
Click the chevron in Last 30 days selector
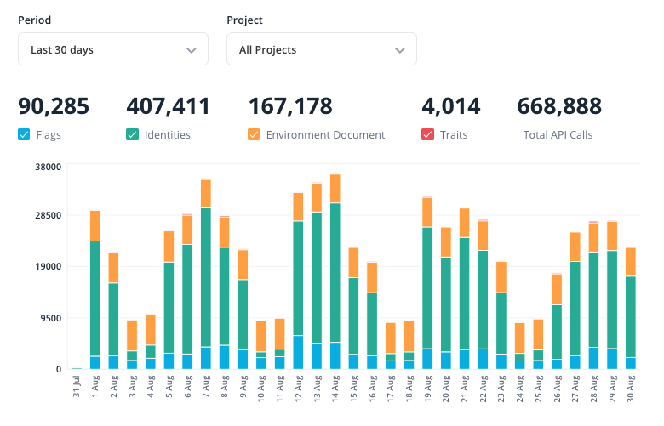point(192,50)
